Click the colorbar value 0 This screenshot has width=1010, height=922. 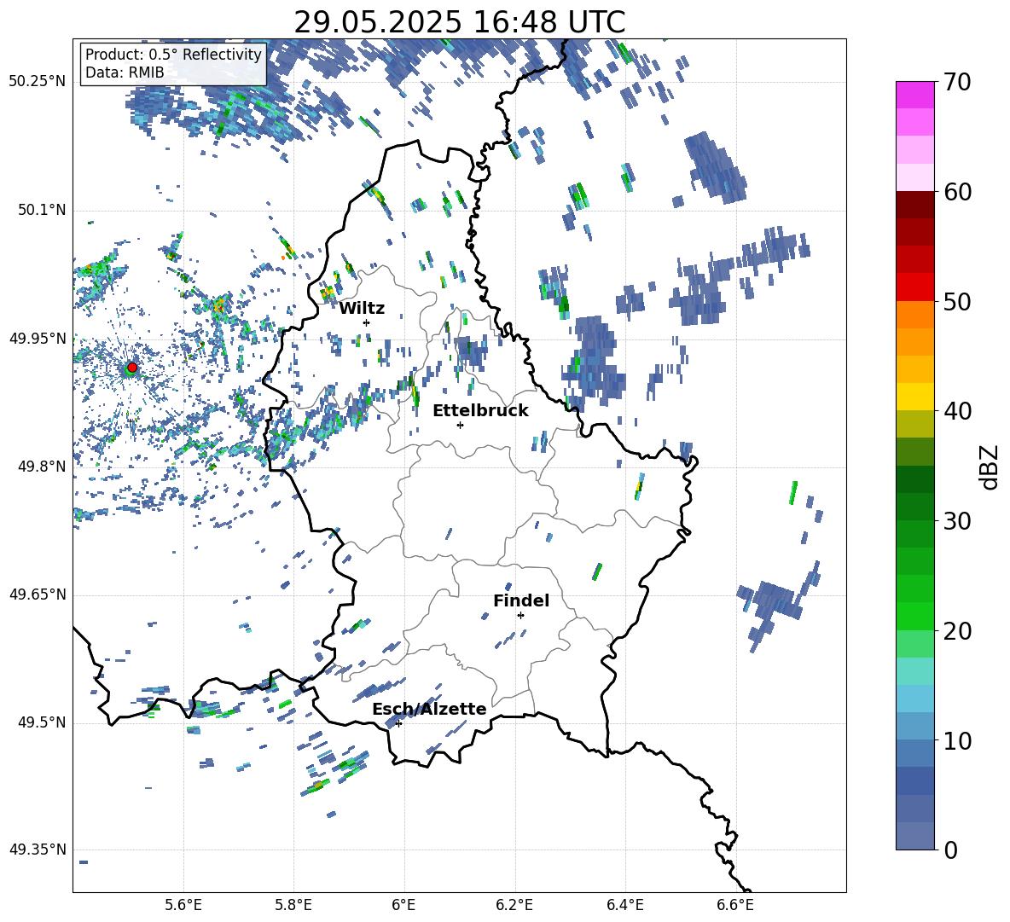[950, 850]
